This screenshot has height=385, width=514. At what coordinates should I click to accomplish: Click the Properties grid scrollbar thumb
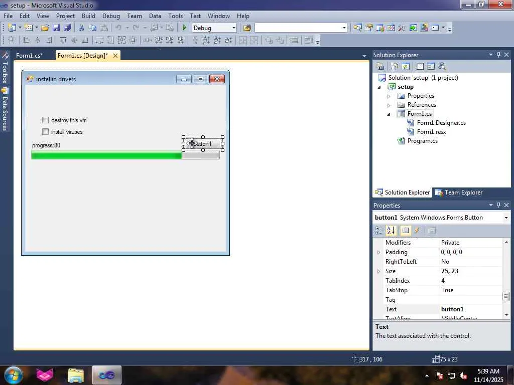[x=506, y=297]
